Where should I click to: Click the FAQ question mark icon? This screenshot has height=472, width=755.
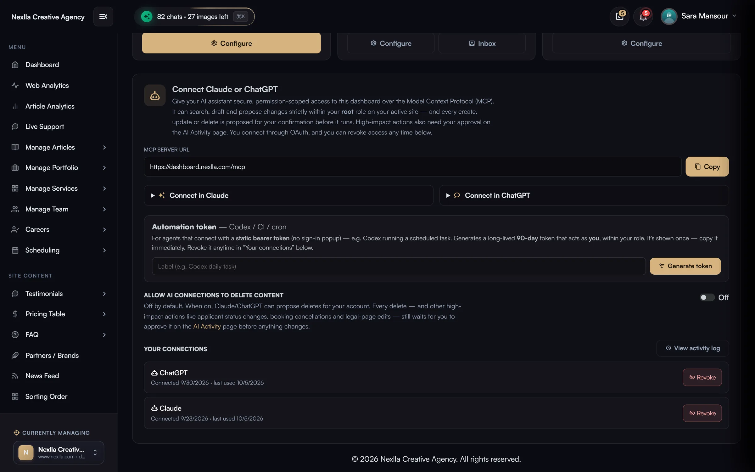point(15,334)
